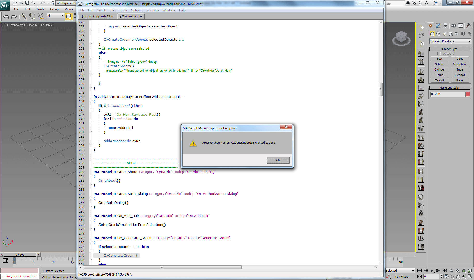Select the Space Warps category button
Viewport: 474px width, 280px height.
pos(463,34)
